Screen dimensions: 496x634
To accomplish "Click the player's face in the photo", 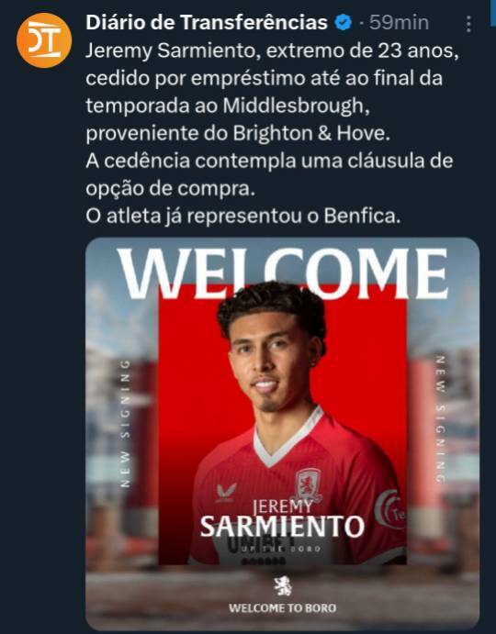I will coord(271,360).
